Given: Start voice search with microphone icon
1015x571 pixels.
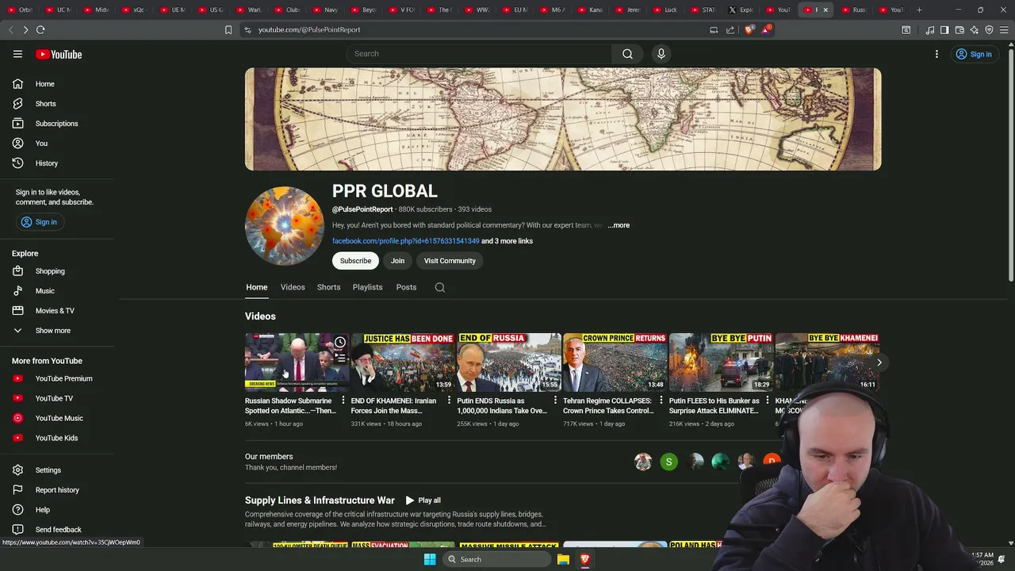Looking at the screenshot, I should [x=661, y=54].
